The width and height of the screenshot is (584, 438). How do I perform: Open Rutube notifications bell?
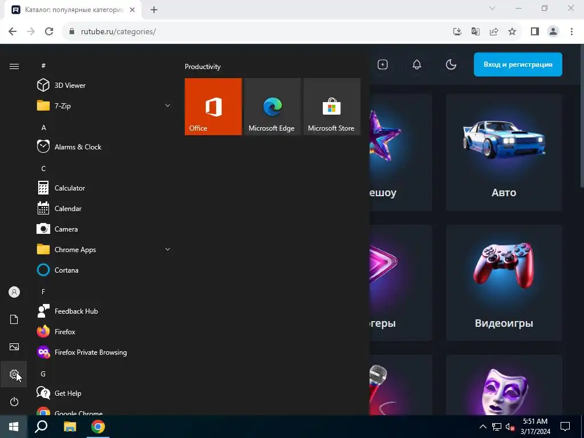[x=417, y=64]
